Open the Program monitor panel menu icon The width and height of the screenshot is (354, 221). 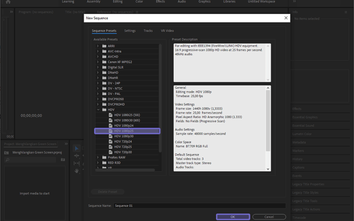[x=137, y=12]
